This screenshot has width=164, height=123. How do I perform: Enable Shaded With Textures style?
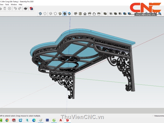(x=65, y=13)
